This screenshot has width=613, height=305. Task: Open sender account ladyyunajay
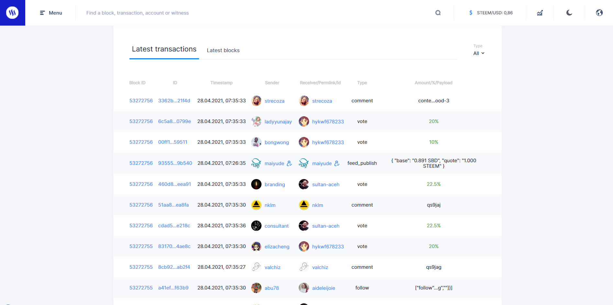point(278,122)
